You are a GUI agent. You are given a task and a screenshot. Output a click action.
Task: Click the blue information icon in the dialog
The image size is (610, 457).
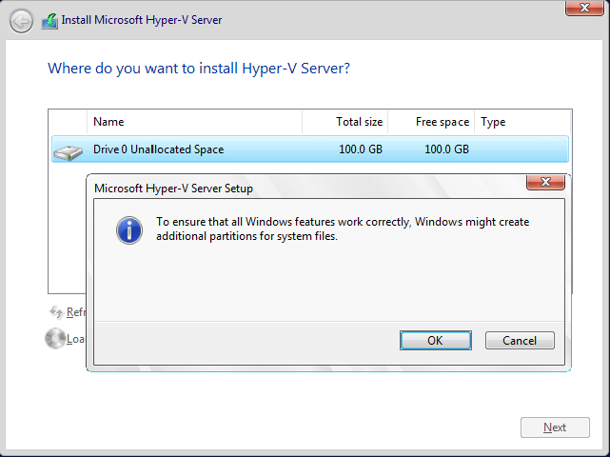[128, 229]
